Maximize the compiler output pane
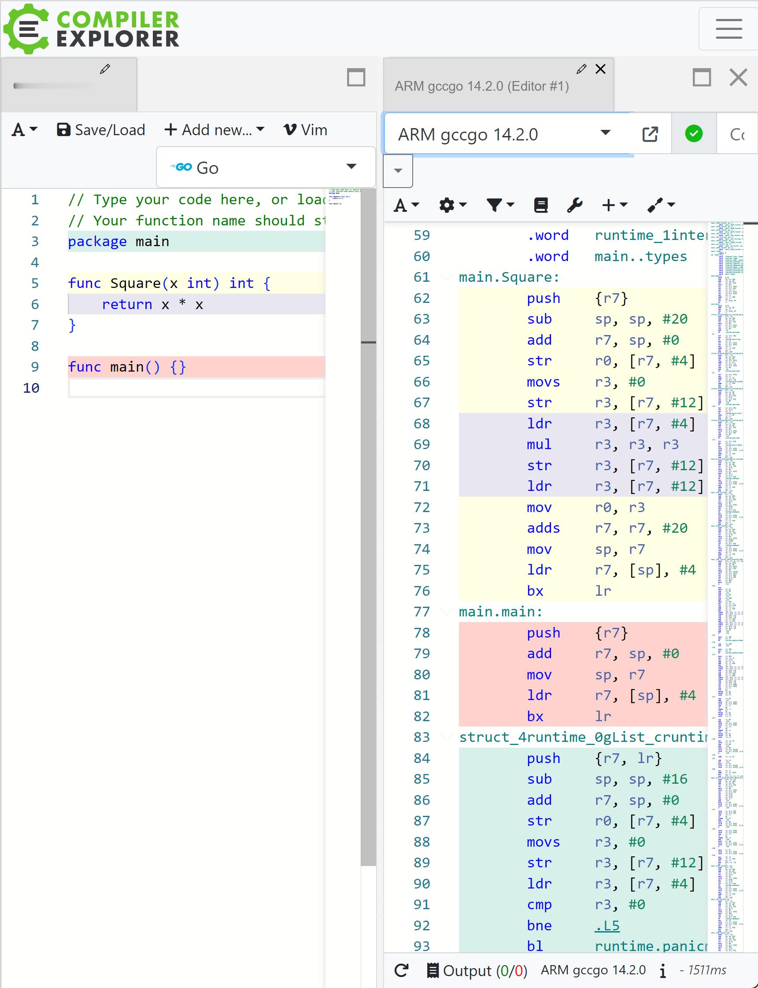The height and width of the screenshot is (988, 758). pos(702,77)
